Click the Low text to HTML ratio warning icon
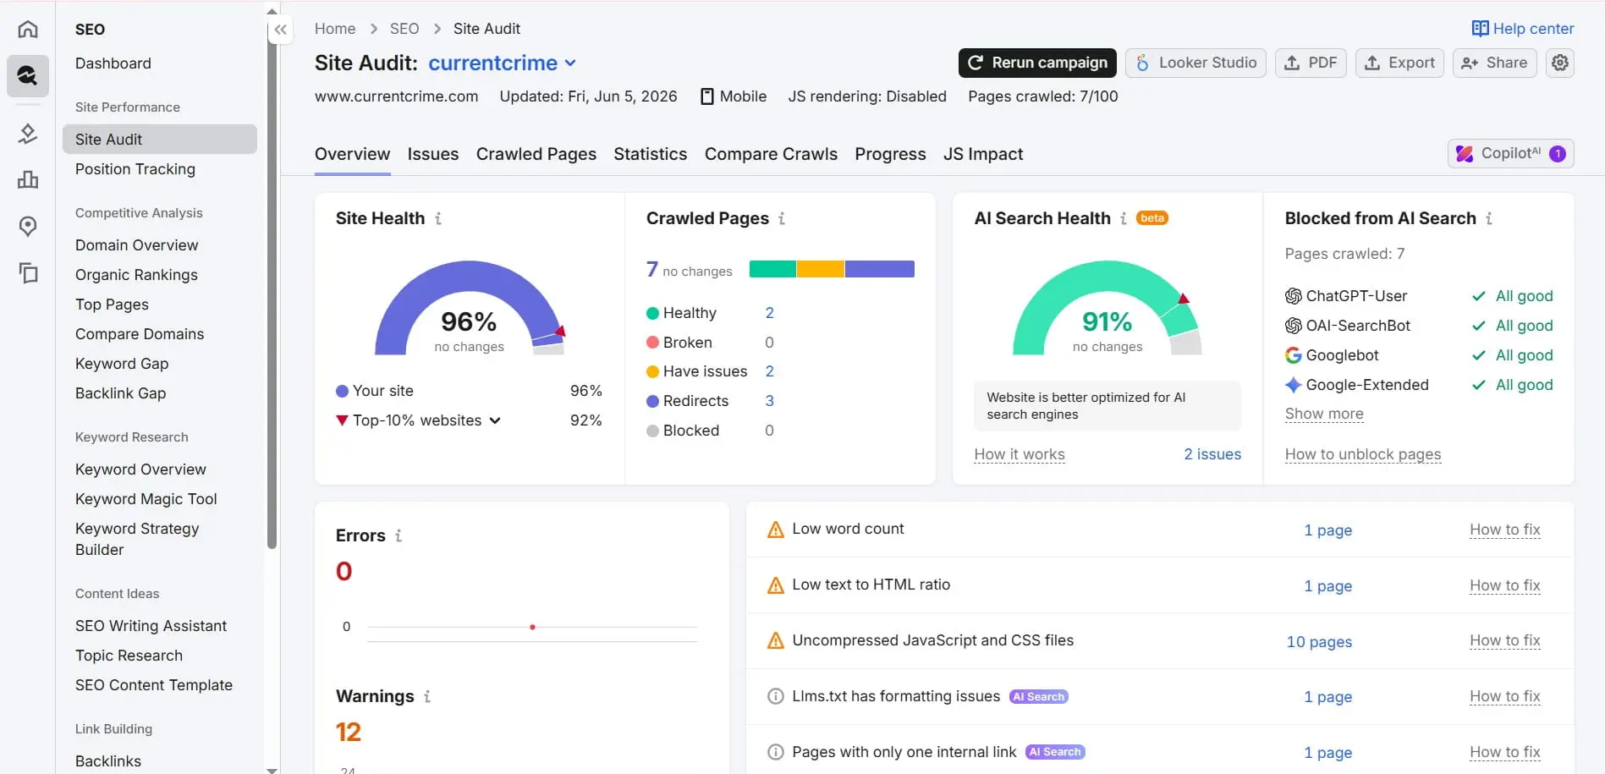1605x774 pixels. pyautogui.click(x=776, y=585)
